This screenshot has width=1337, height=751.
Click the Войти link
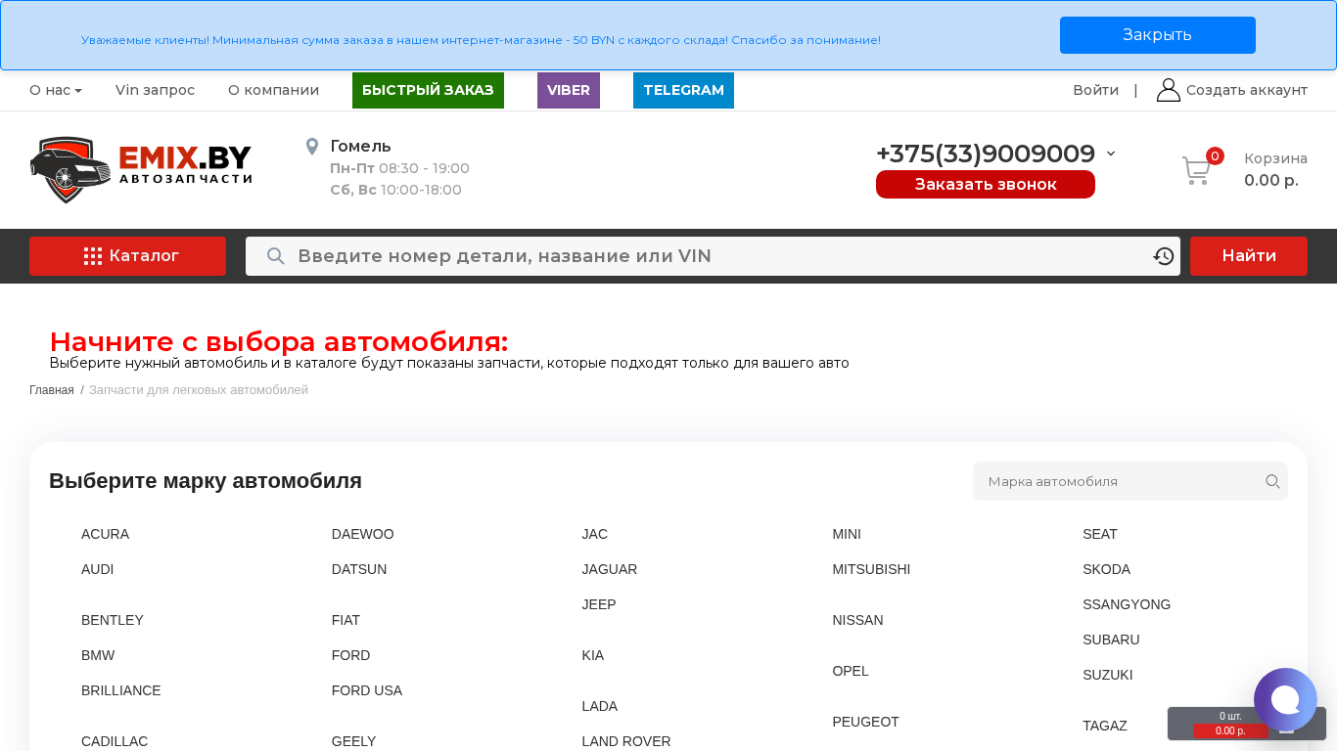pos(1095,90)
